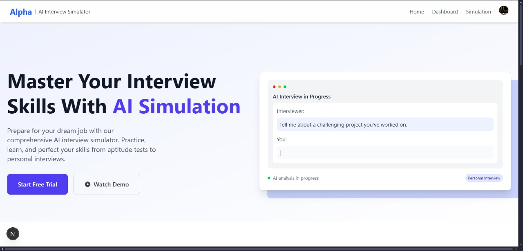This screenshot has height=251, width=523.
Task: Click the yellow window dot
Action: (279, 87)
